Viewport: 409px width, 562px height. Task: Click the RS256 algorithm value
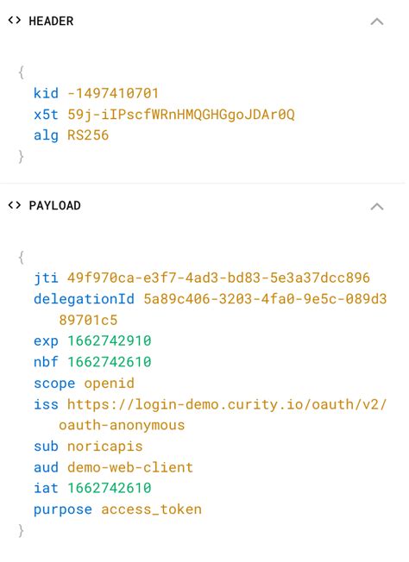pyautogui.click(x=88, y=135)
